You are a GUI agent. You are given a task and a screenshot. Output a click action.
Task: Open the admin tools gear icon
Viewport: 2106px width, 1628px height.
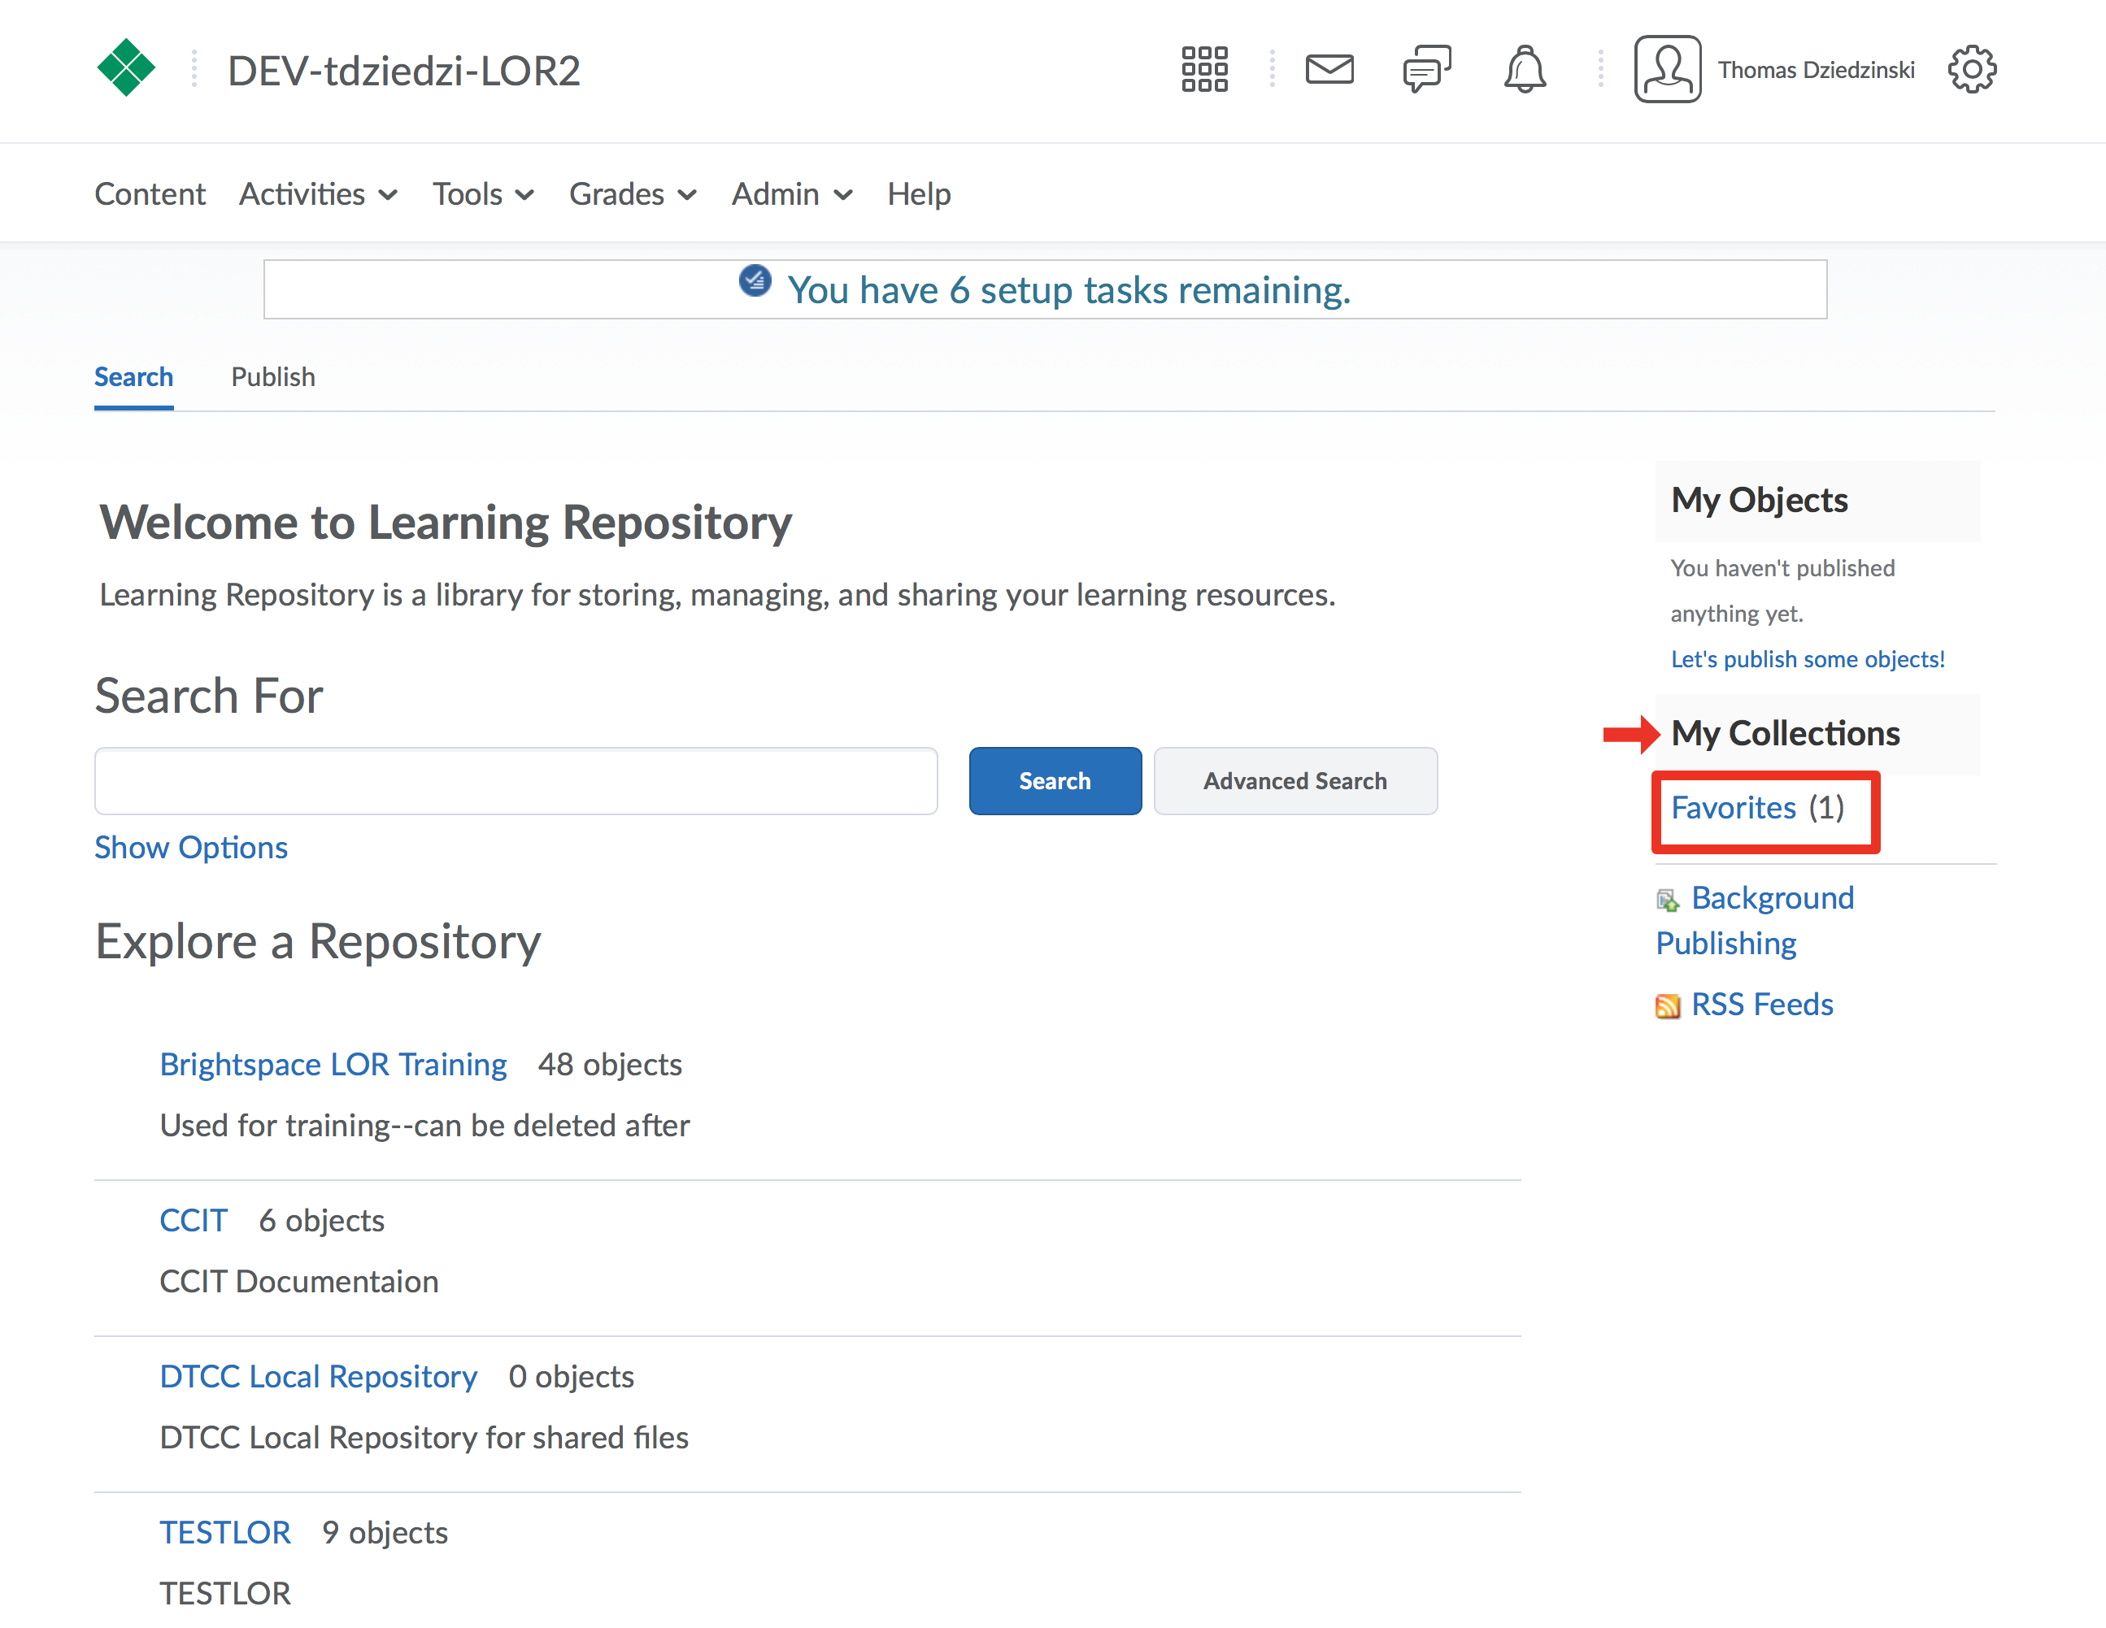(x=1972, y=69)
